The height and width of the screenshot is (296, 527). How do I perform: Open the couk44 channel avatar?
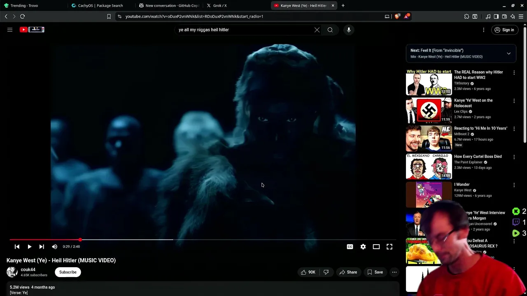click(12, 272)
